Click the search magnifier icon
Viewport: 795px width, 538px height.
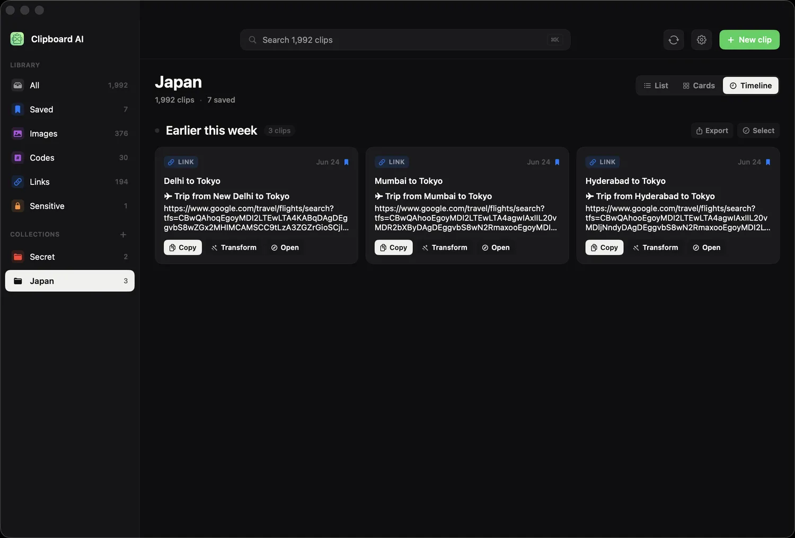(253, 40)
